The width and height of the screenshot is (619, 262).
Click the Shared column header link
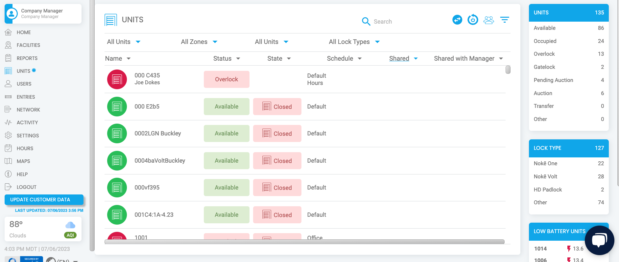coord(399,59)
